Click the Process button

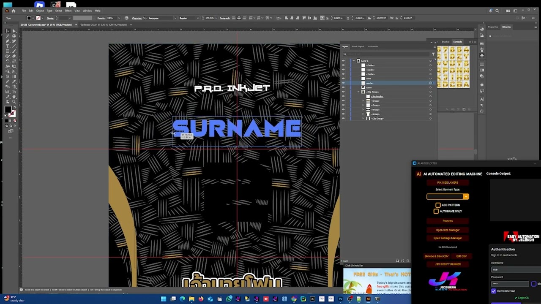point(448,221)
